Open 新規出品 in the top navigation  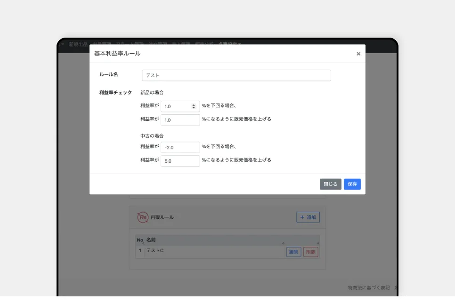pyautogui.click(x=78, y=44)
